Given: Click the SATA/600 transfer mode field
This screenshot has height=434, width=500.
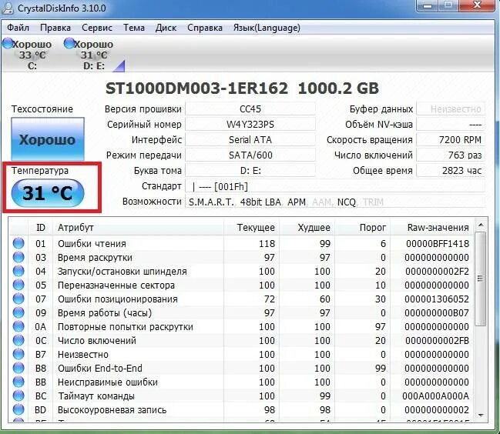Looking at the screenshot, I should (x=250, y=155).
